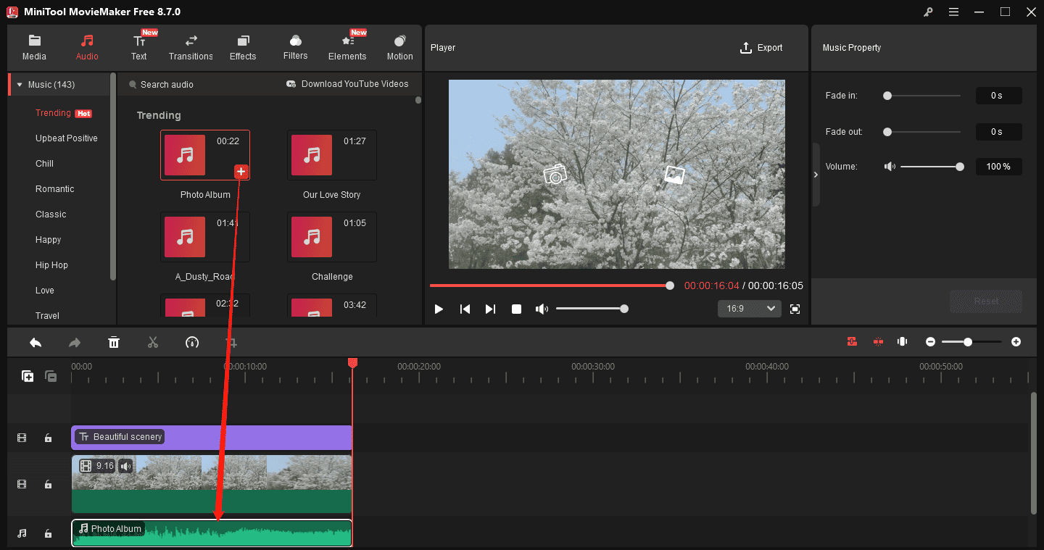Open the 16:9 aspect ratio dropdown

tap(750, 309)
